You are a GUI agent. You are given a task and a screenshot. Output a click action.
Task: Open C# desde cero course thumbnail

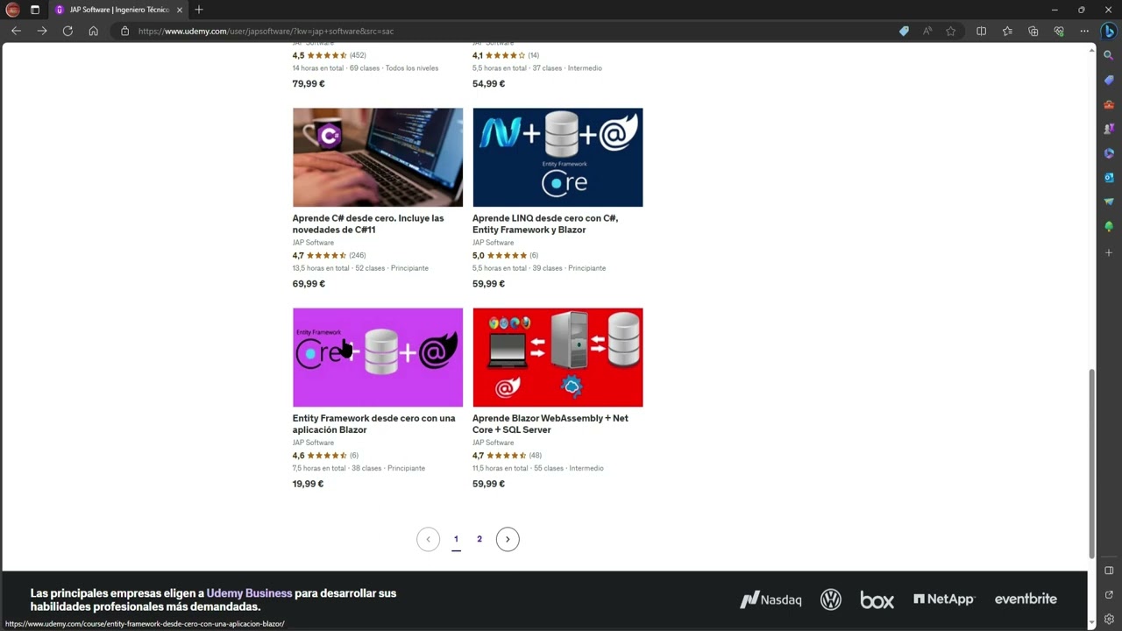pyautogui.click(x=378, y=158)
